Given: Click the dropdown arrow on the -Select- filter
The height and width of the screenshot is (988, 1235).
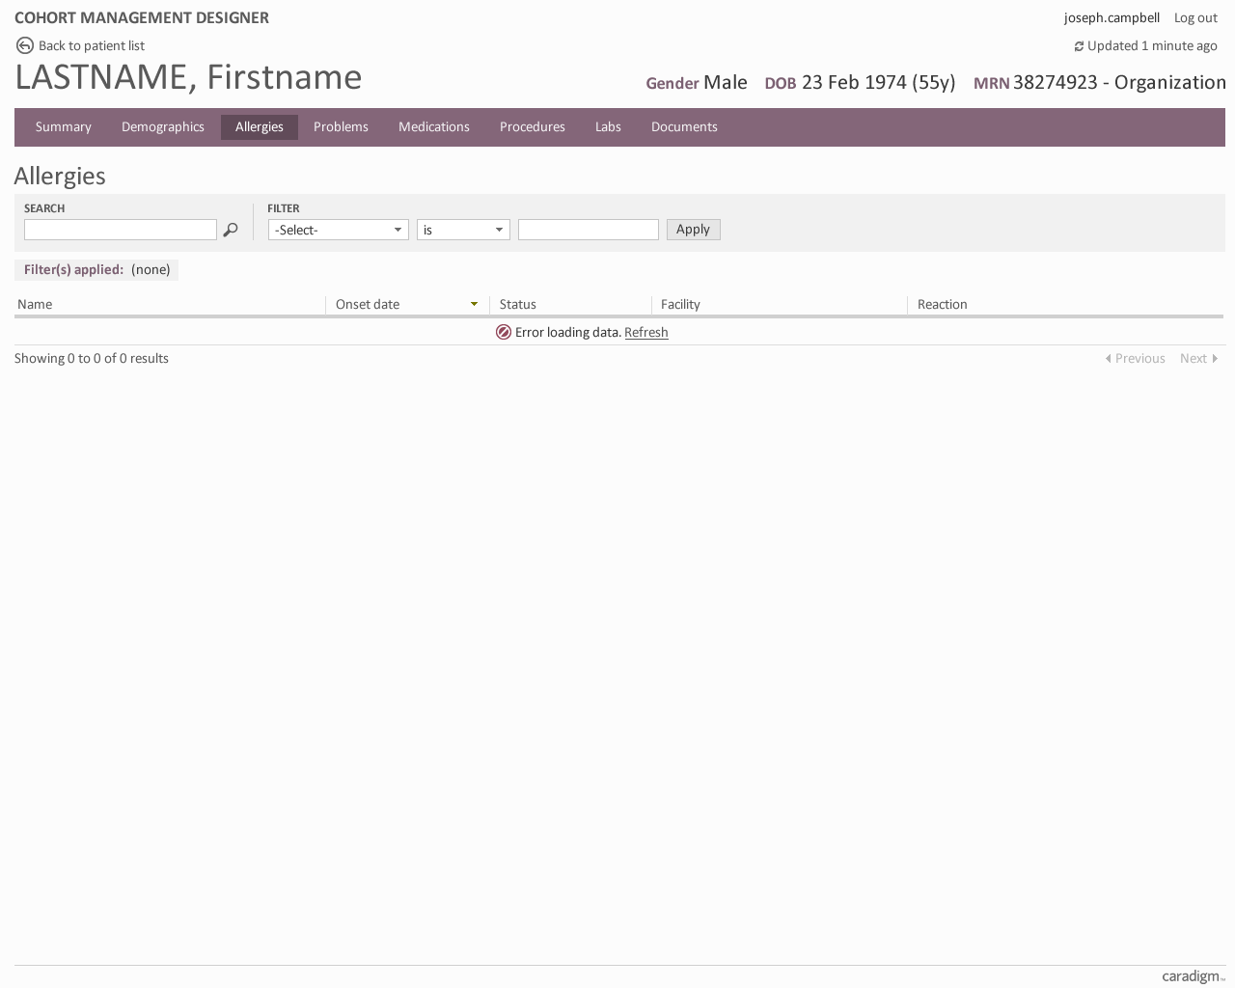Looking at the screenshot, I should tap(397, 230).
